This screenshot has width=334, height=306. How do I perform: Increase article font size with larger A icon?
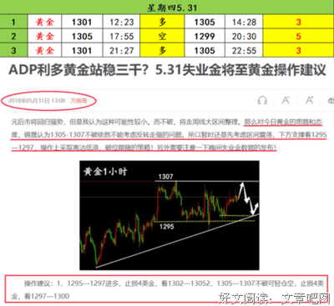point(309,100)
